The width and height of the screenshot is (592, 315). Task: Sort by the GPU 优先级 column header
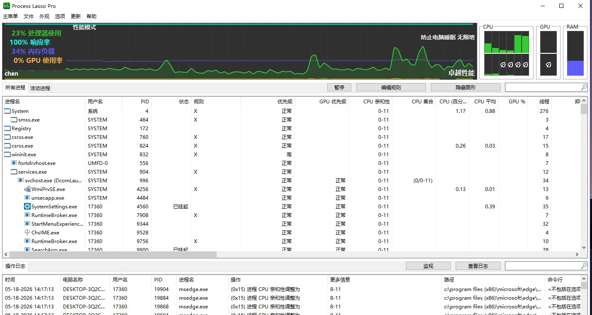click(x=322, y=101)
